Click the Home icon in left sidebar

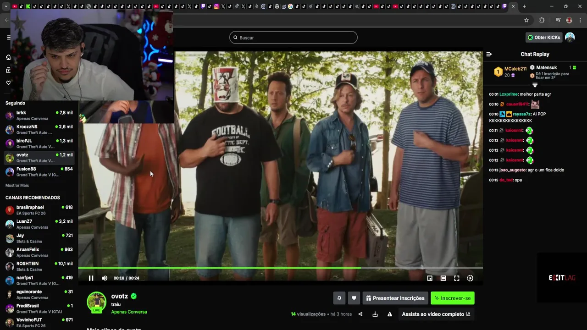[8, 57]
